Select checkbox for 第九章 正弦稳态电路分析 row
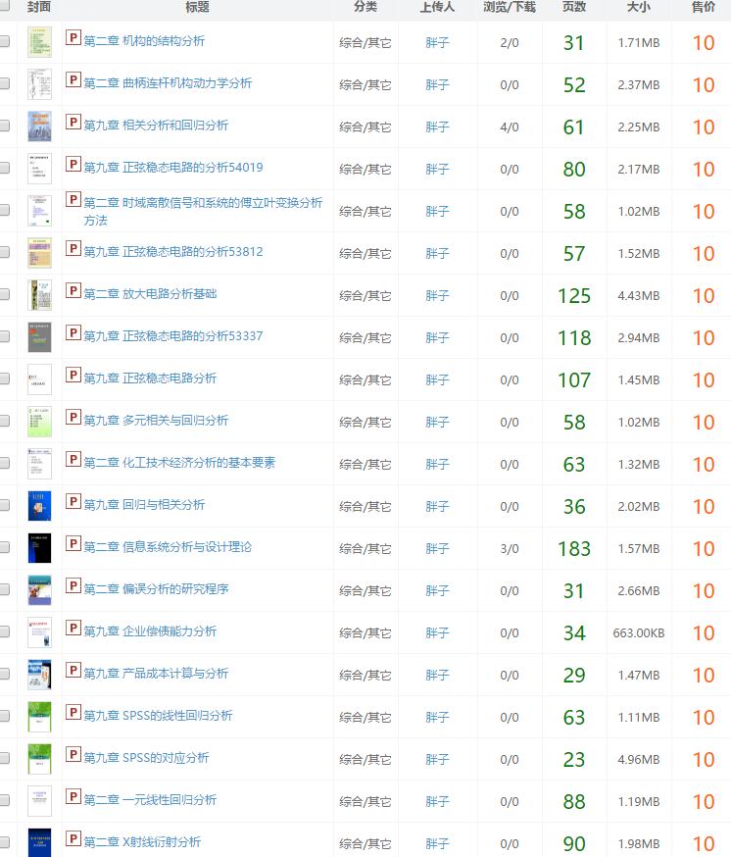 [5, 379]
